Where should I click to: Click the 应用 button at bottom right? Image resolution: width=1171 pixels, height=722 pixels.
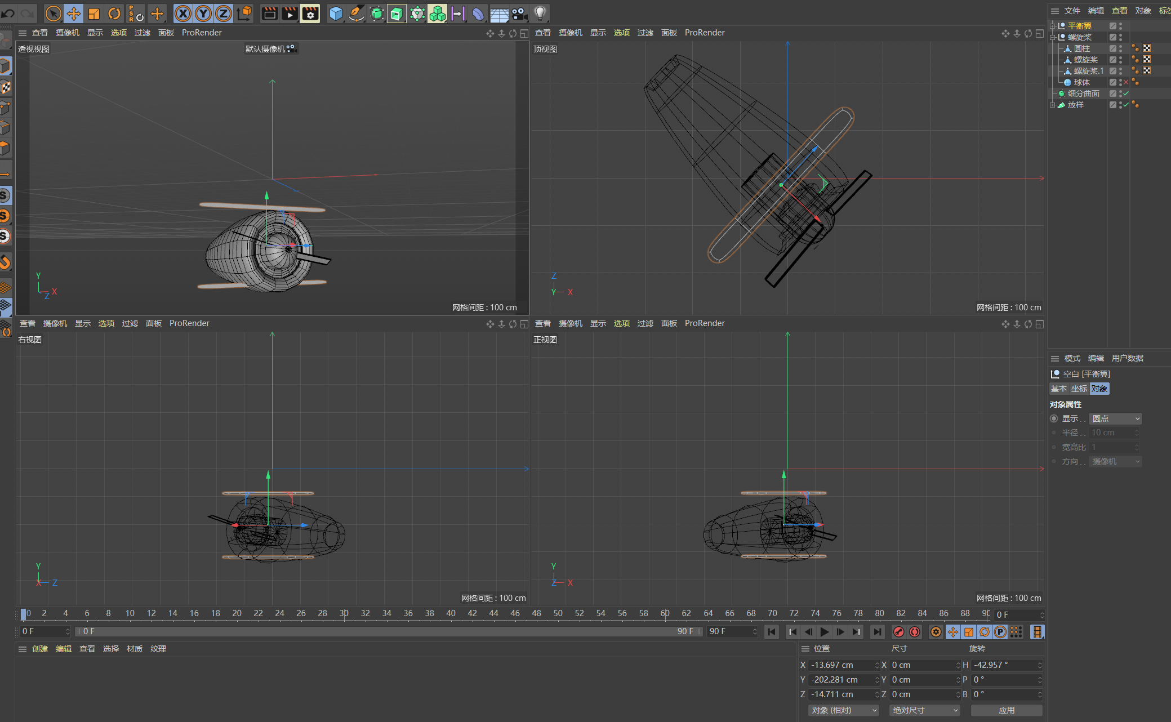tap(1007, 710)
